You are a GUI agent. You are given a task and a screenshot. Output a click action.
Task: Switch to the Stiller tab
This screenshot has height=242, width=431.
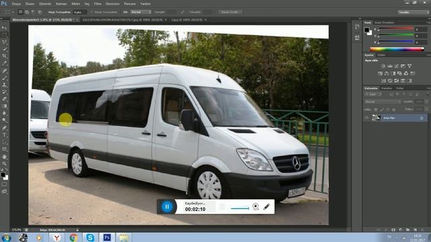pos(381,55)
